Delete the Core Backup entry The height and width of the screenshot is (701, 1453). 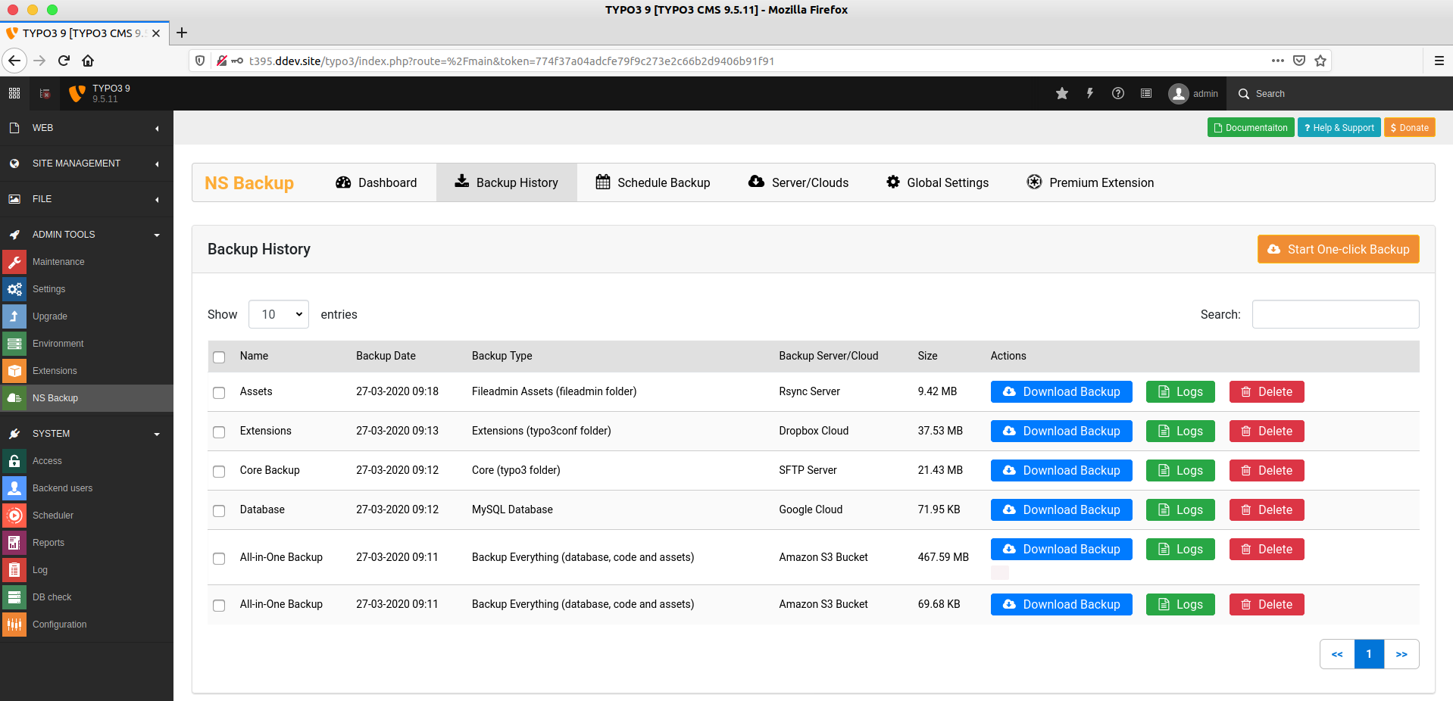(1267, 470)
